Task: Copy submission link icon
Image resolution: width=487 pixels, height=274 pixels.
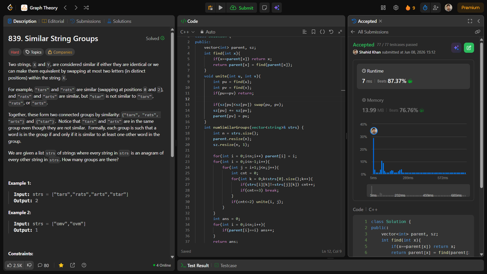Action: (x=478, y=32)
